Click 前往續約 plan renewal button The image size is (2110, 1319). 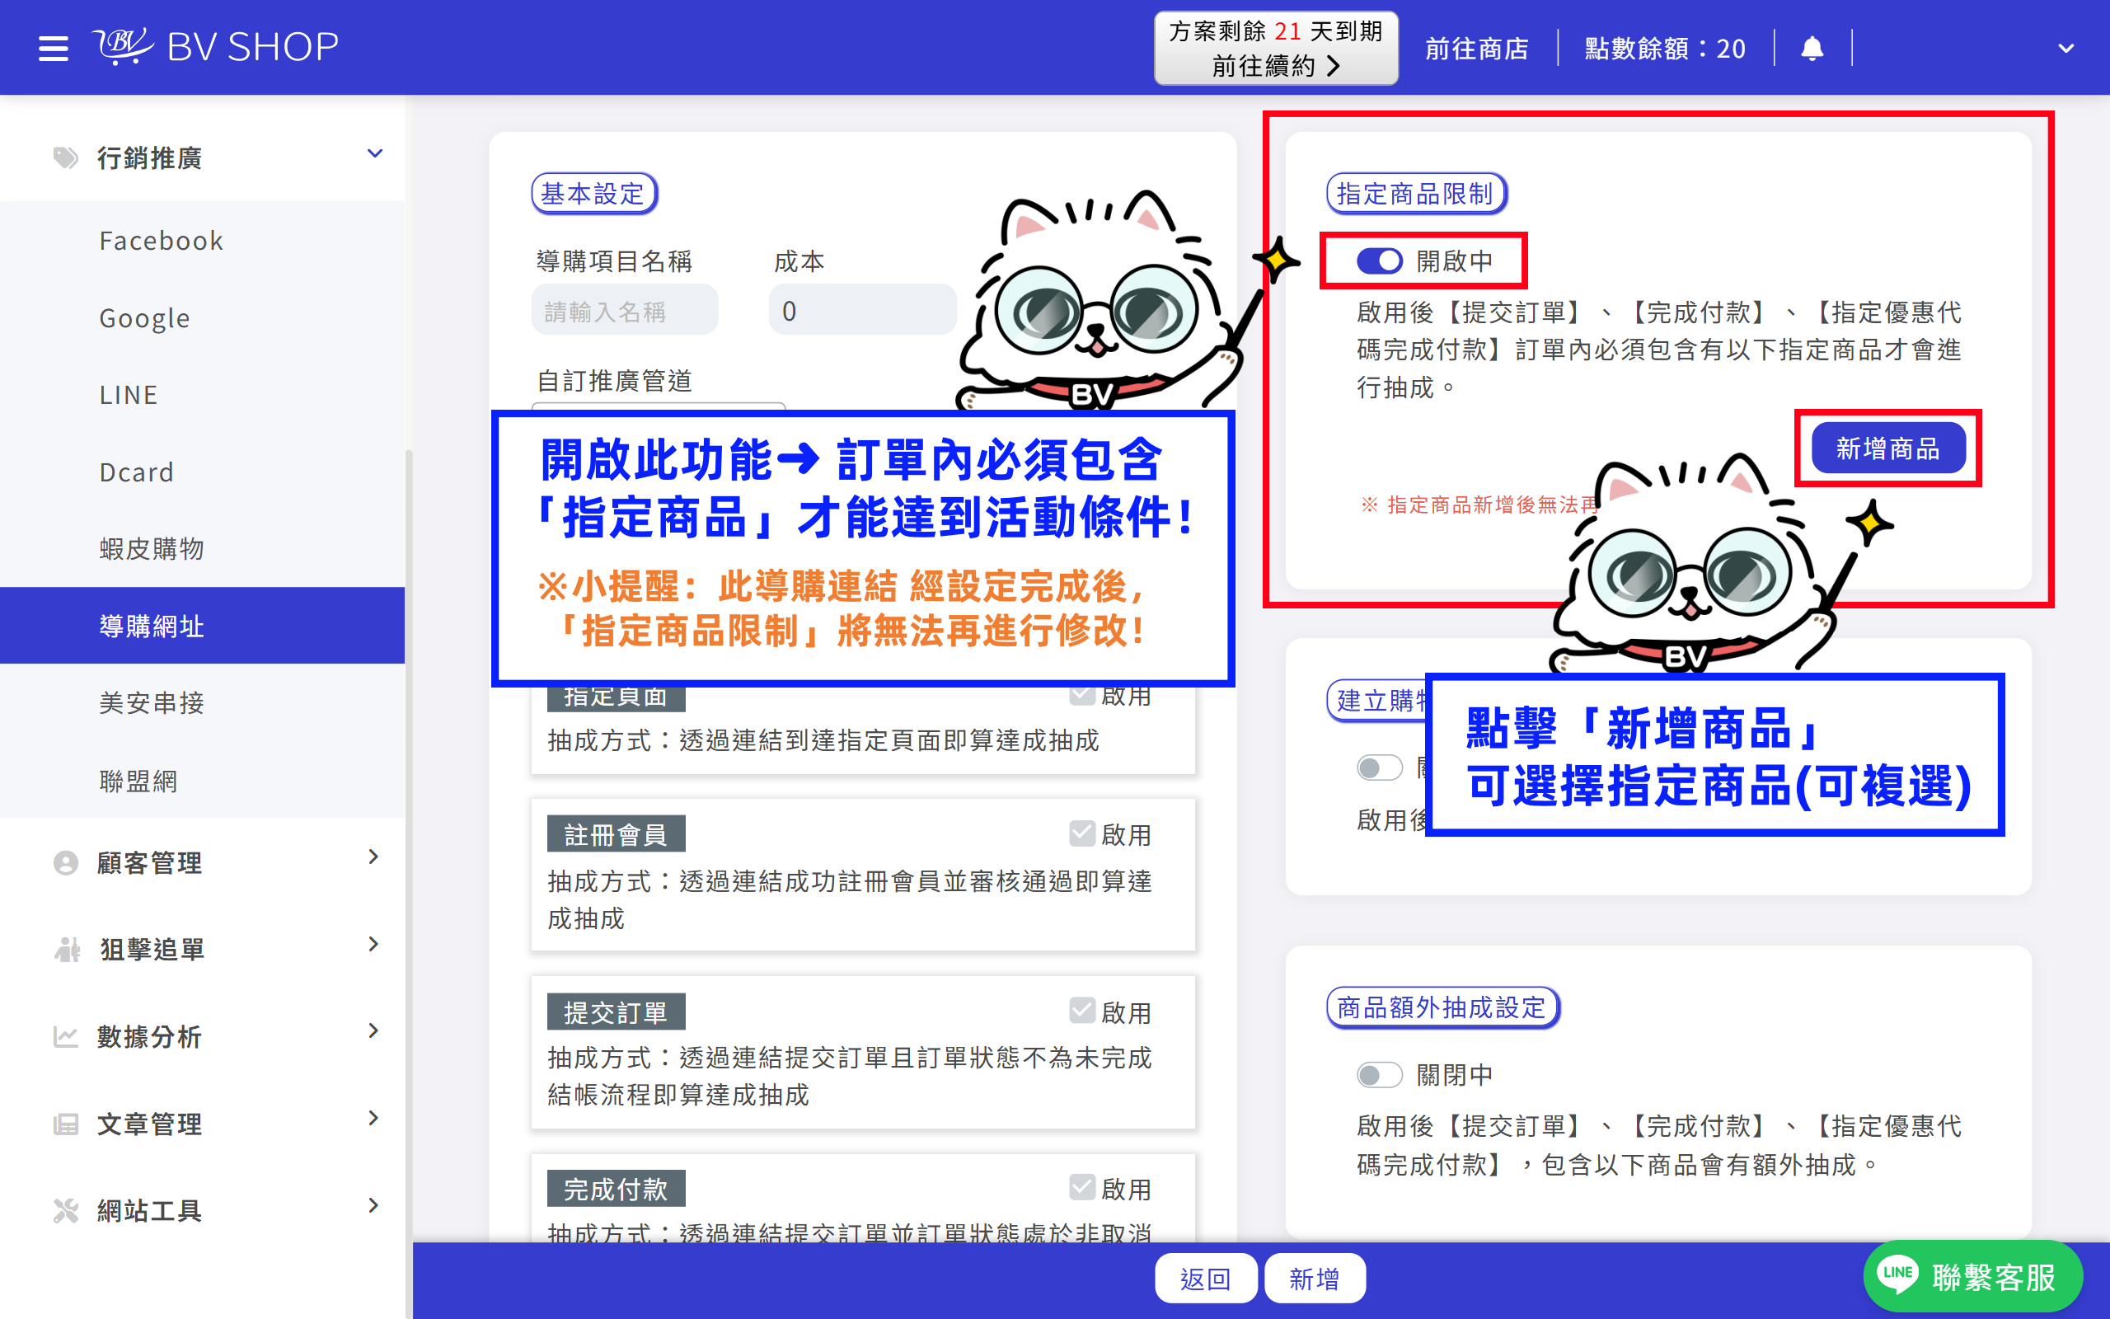click(1276, 48)
